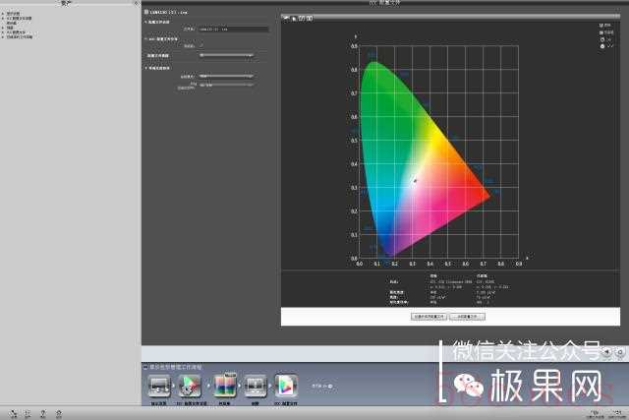Toggle the second checkbox in the chart legend

click(x=603, y=33)
